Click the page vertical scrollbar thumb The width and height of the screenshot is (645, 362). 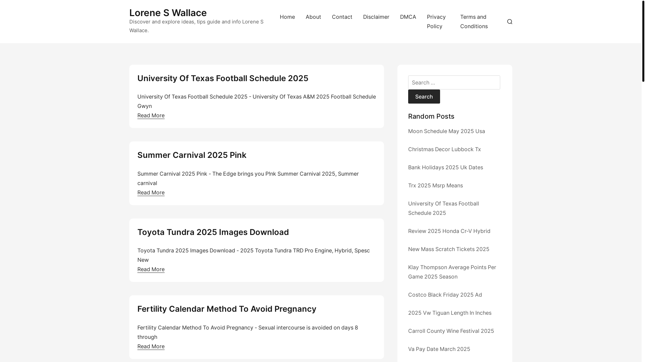tap(643, 41)
